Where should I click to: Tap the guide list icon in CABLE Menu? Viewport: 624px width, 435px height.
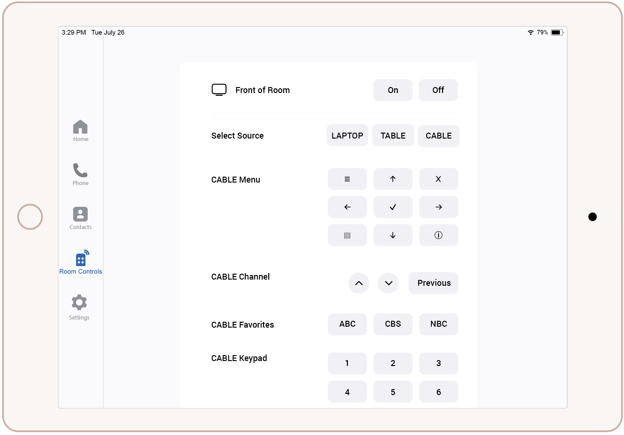pos(347,235)
